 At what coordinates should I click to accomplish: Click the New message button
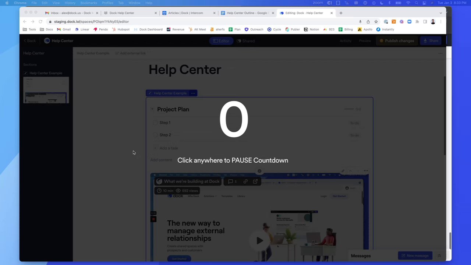(415, 256)
